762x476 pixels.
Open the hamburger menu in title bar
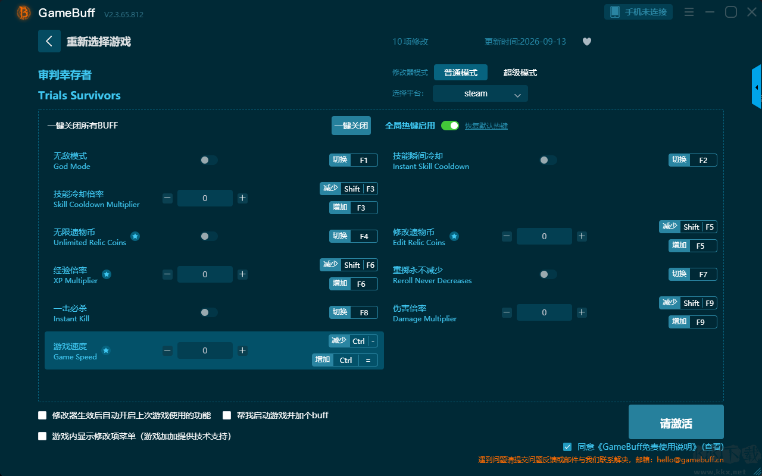coord(689,12)
